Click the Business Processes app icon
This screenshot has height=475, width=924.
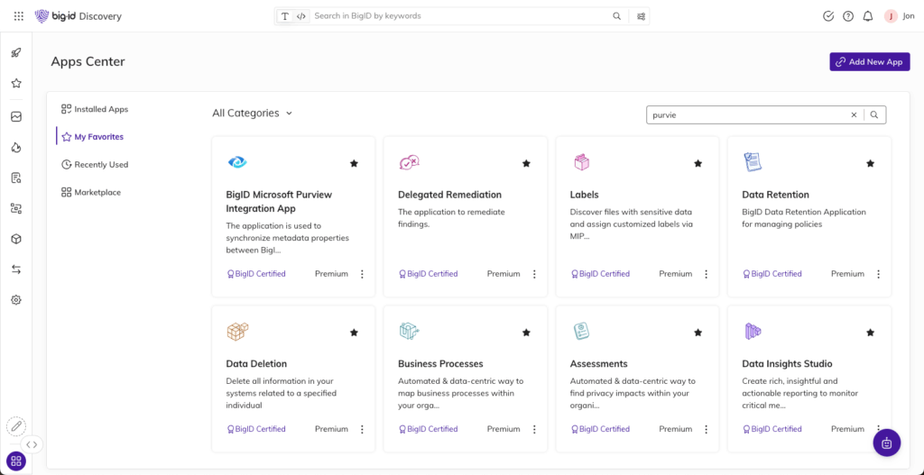(409, 332)
